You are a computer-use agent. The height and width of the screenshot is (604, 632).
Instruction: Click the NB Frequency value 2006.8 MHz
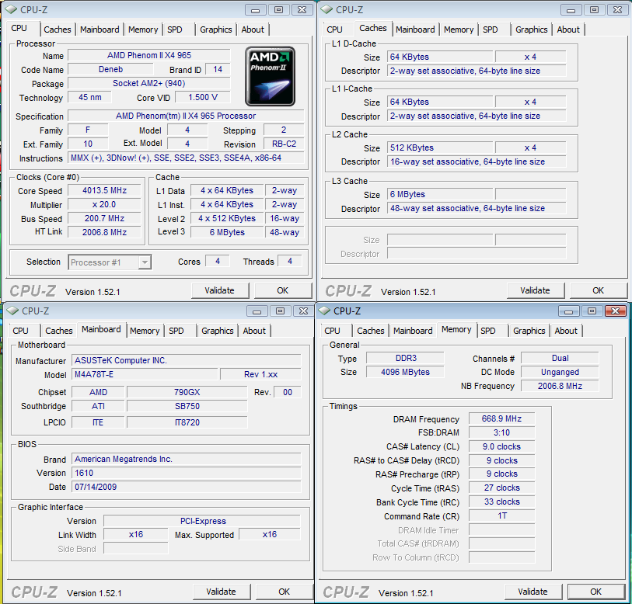560,386
